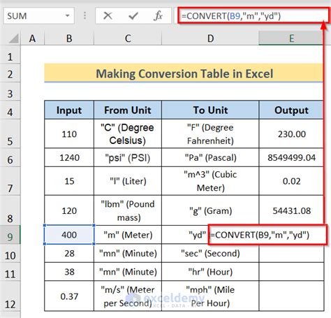Select output cell 8549499.04
331x318 pixels.
click(x=291, y=157)
